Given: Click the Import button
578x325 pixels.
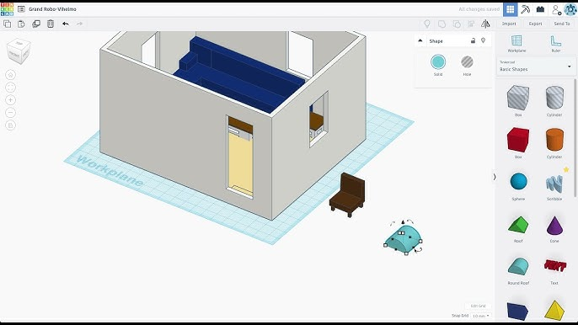Looking at the screenshot, I should (509, 24).
